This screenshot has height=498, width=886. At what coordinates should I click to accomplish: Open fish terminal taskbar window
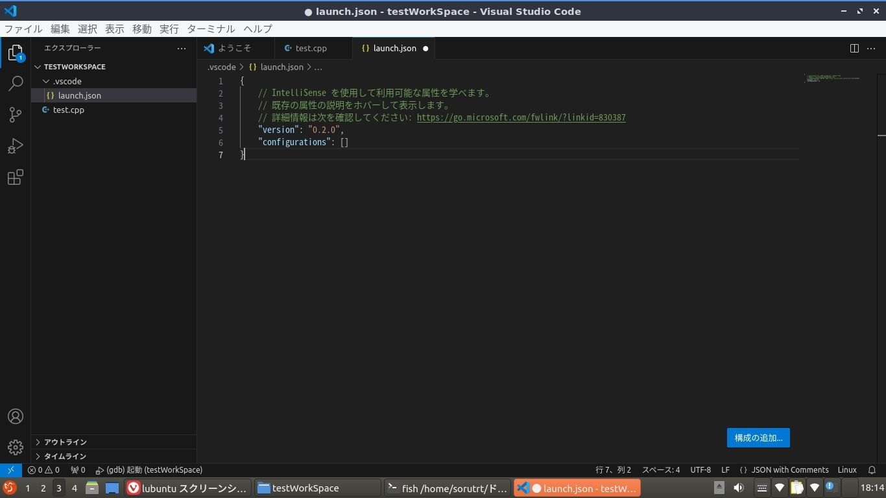click(x=447, y=488)
